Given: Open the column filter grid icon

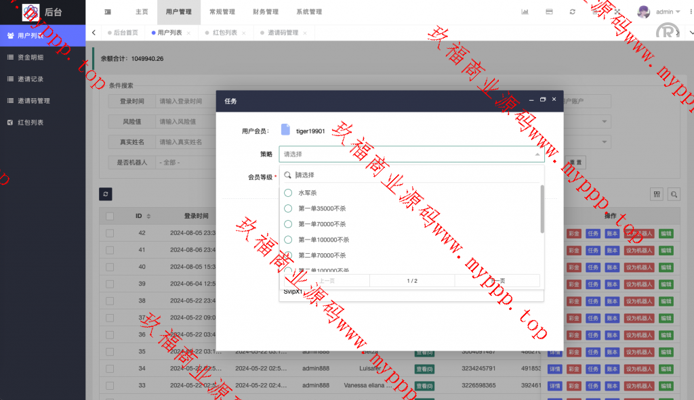Looking at the screenshot, I should tap(657, 194).
